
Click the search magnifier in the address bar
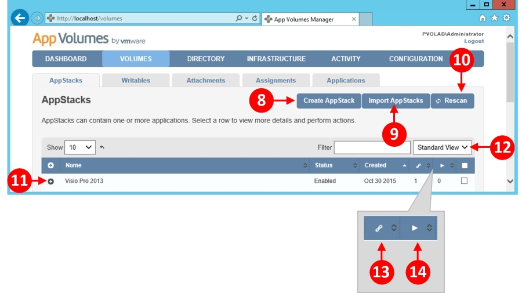pos(239,19)
